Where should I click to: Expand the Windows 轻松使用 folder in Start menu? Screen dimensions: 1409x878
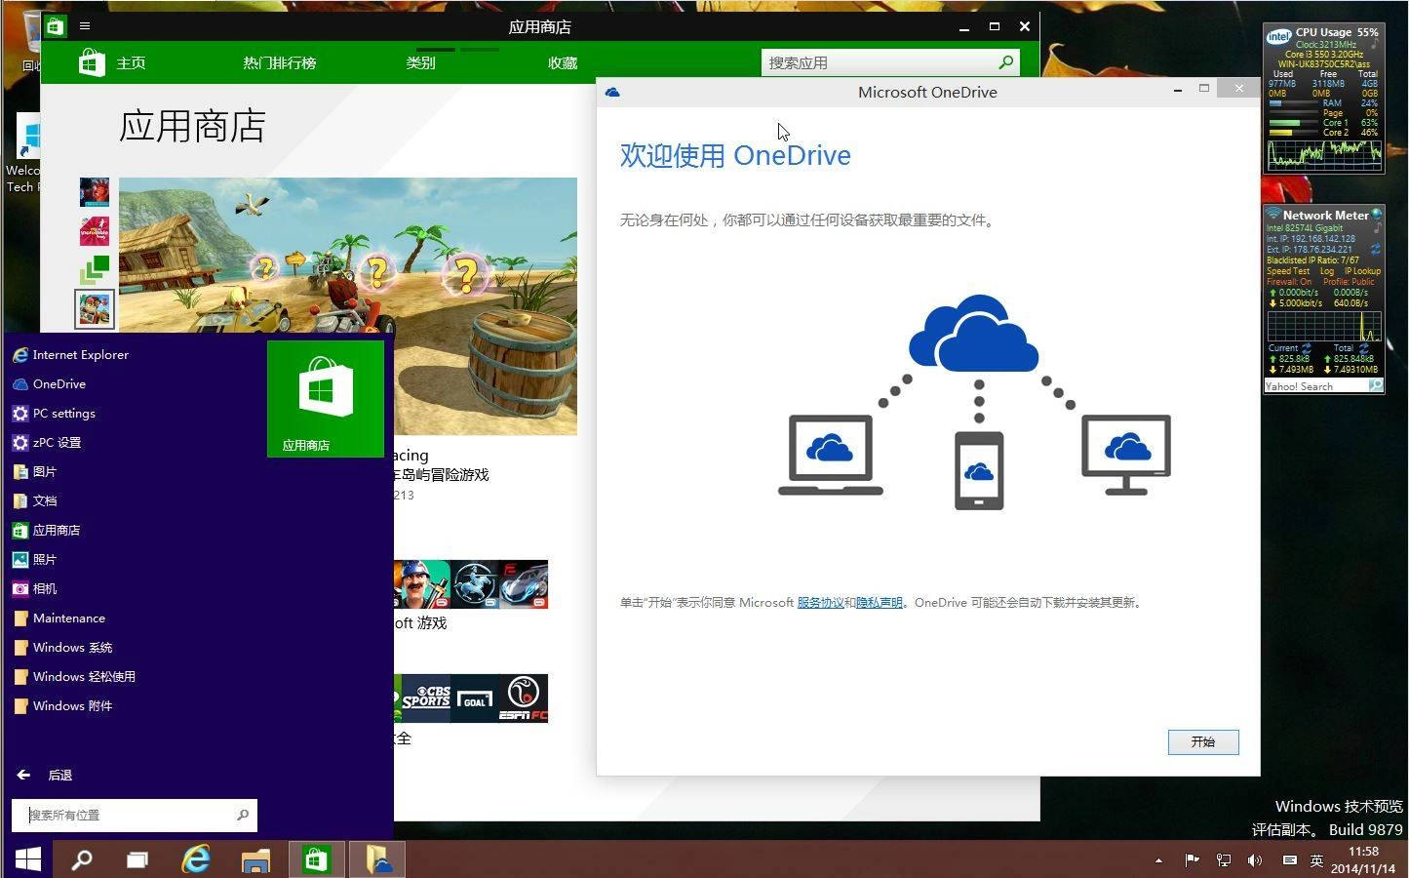click(84, 676)
